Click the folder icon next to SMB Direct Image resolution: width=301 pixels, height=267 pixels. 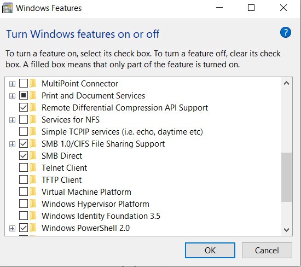[x=33, y=155]
